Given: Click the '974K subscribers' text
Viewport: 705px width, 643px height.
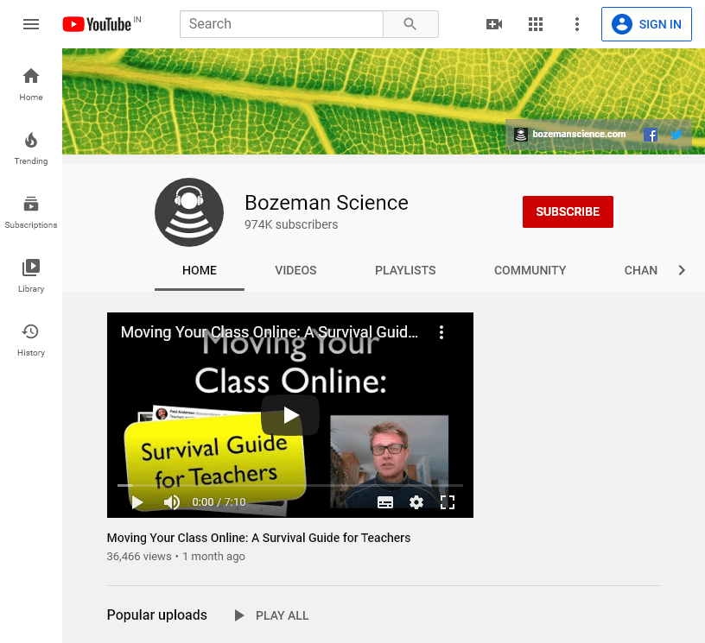Looking at the screenshot, I should point(291,224).
